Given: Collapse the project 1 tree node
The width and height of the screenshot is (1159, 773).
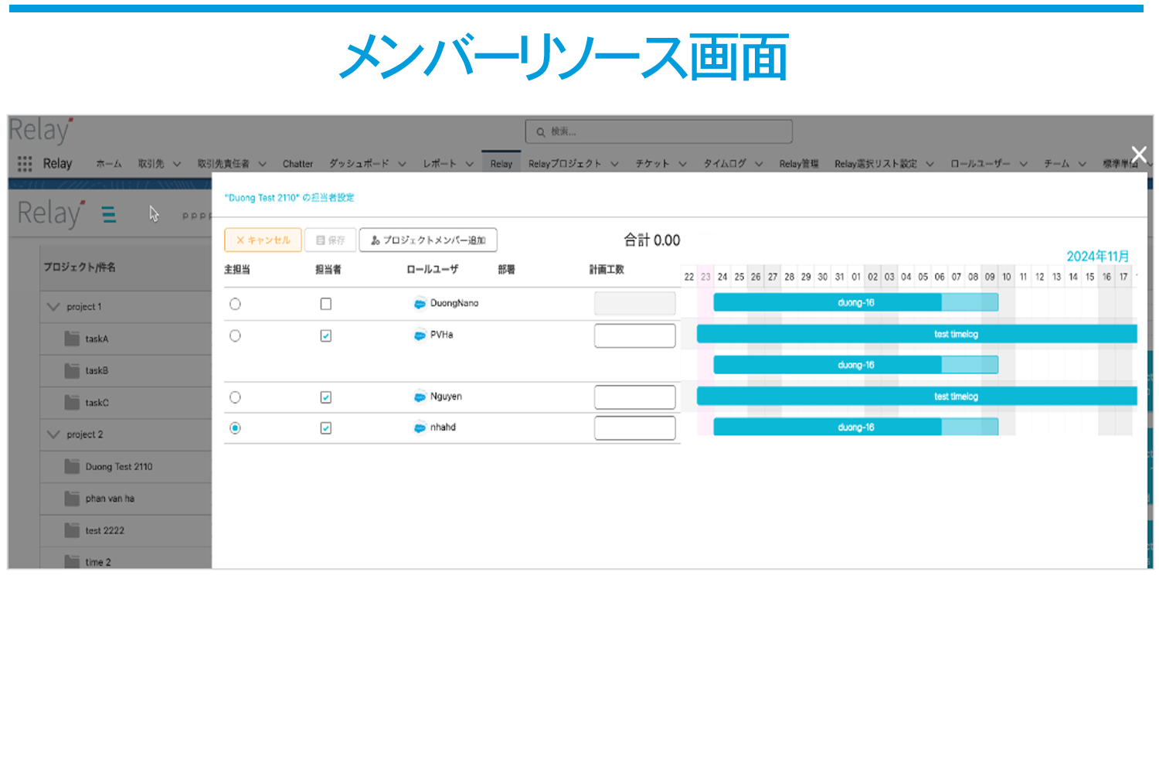Looking at the screenshot, I should (x=53, y=307).
